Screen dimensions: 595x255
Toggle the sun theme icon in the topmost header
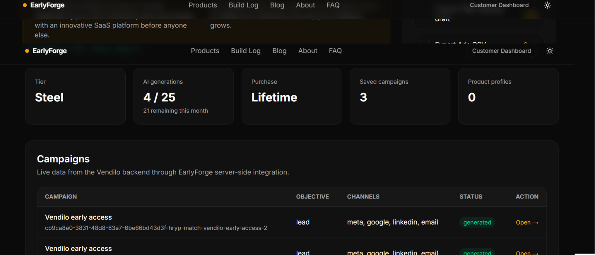pyautogui.click(x=547, y=5)
